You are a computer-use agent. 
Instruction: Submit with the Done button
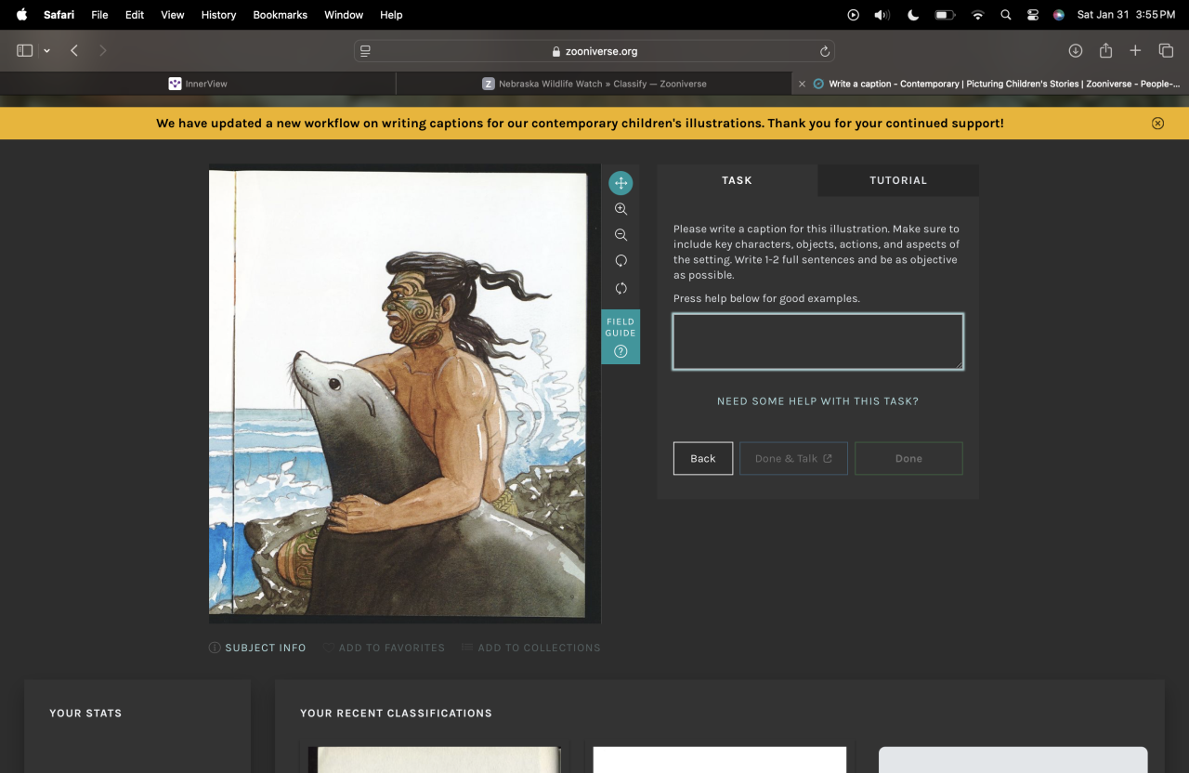click(908, 458)
